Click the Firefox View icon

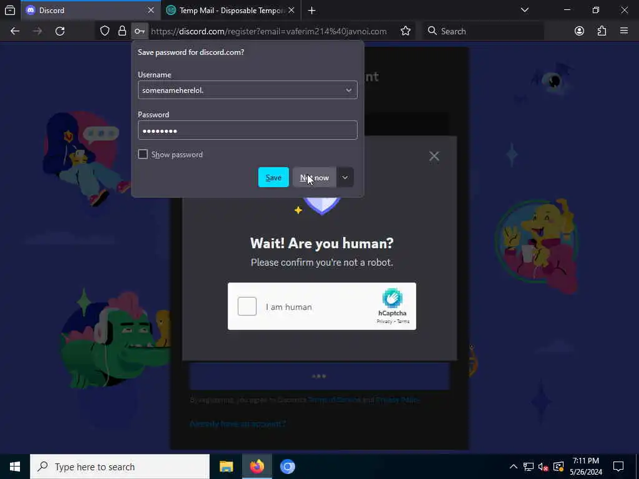[10, 10]
